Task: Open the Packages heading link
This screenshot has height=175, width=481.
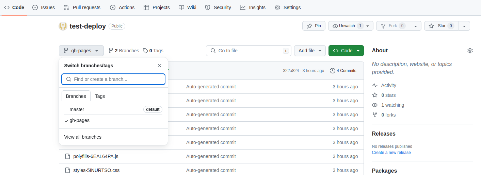Action: point(385,171)
